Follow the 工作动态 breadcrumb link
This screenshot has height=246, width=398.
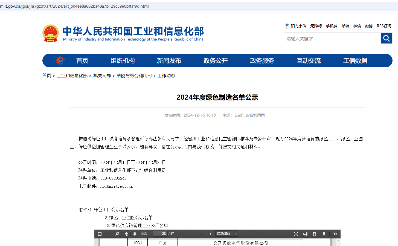click(x=166, y=76)
